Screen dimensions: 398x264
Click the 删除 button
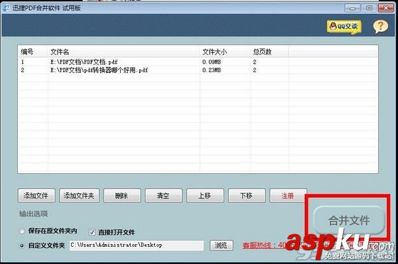click(122, 196)
